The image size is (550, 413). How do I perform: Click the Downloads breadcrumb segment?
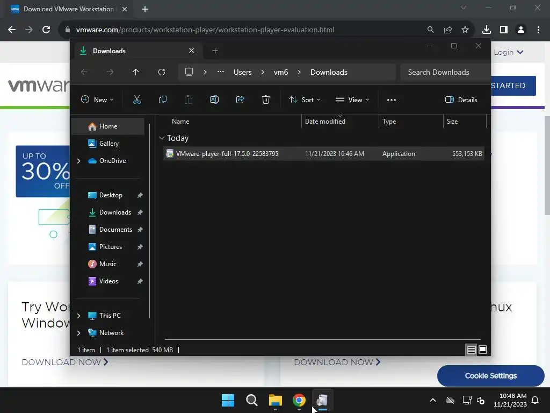coord(329,72)
